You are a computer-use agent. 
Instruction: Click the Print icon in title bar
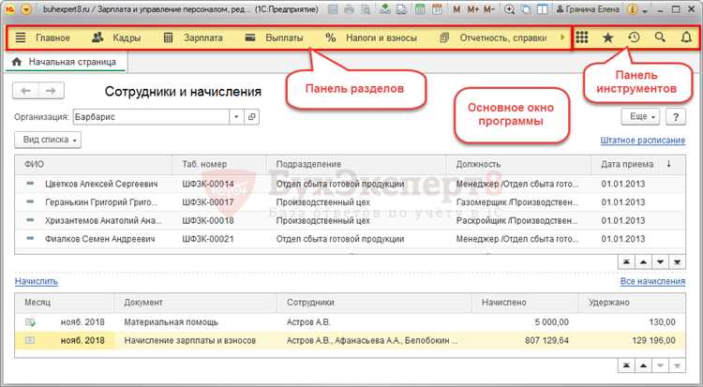pyautogui.click(x=350, y=9)
